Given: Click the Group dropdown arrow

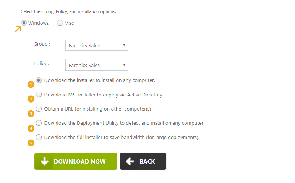Looking at the screenshot, I should 124,45.
